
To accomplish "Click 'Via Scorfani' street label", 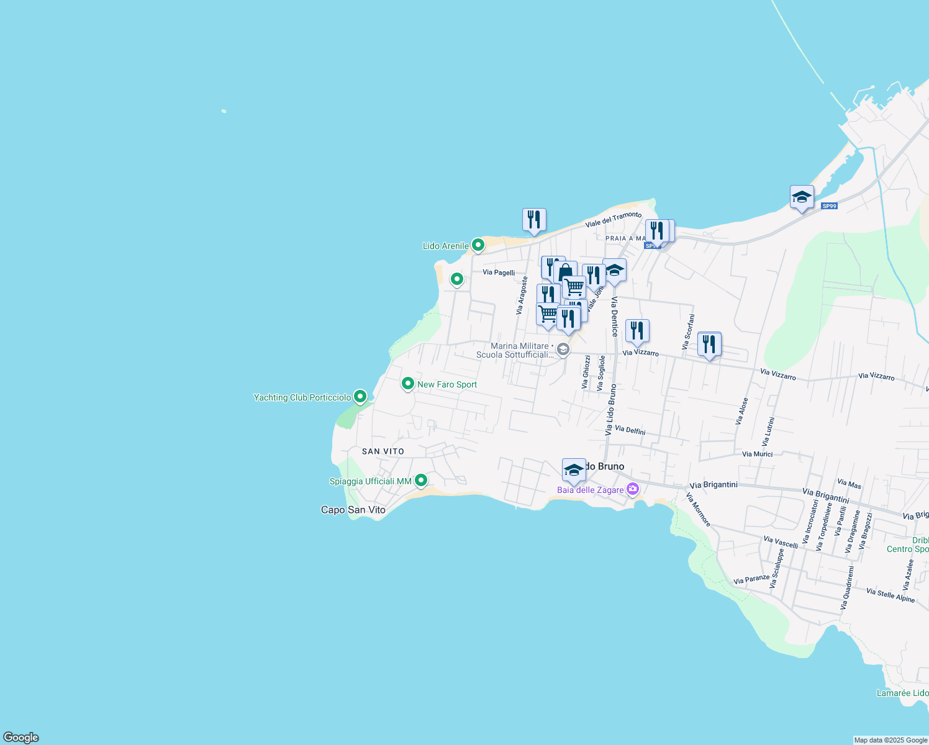I will (689, 332).
